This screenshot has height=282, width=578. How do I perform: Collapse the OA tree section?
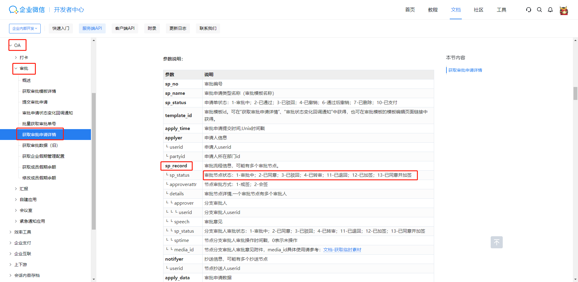[x=17, y=45]
